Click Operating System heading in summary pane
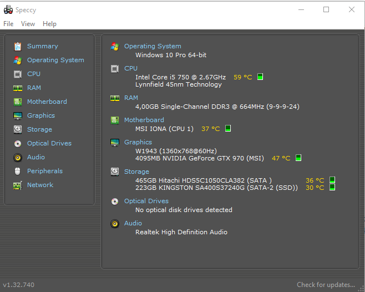The height and width of the screenshot is (292, 365). point(153,46)
